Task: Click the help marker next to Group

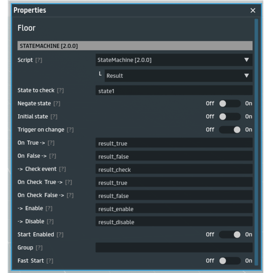Action: point(39,248)
